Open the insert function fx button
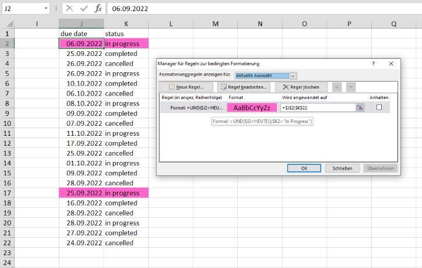 point(98,9)
